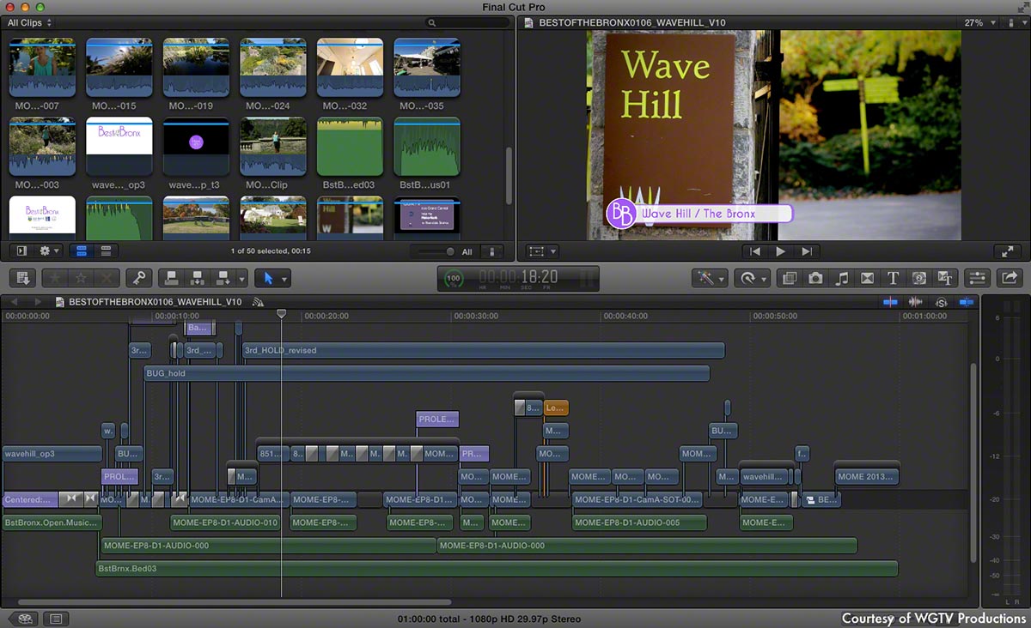Click the Unrate outlined star button
The image size is (1031, 628).
coord(81,278)
